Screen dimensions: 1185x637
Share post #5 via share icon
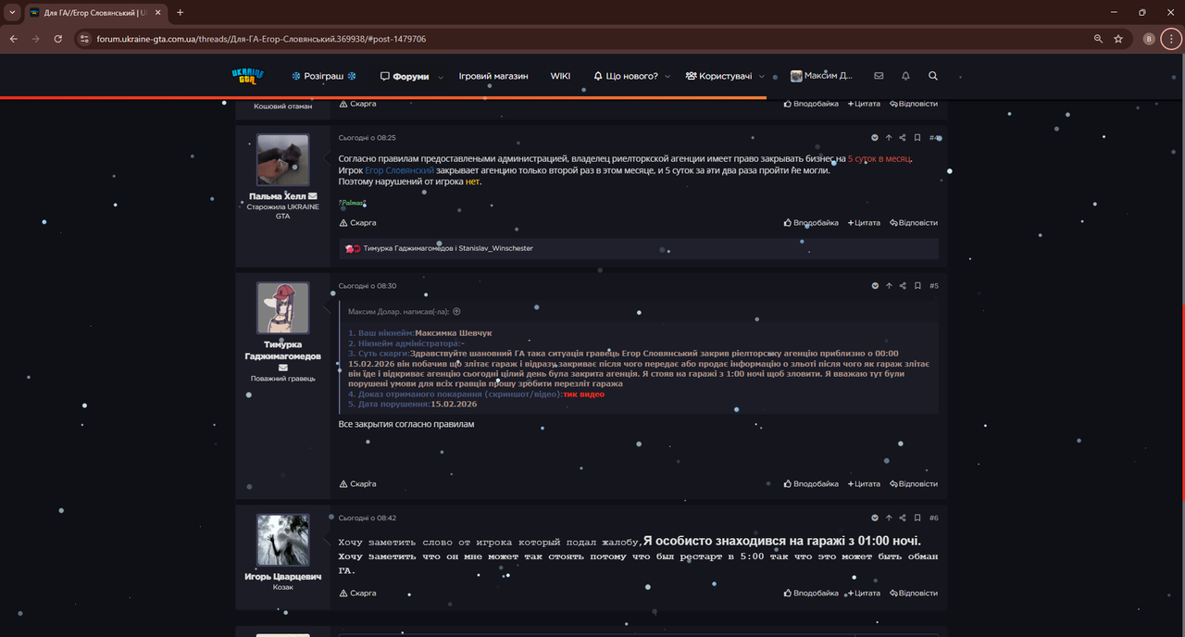[903, 286]
